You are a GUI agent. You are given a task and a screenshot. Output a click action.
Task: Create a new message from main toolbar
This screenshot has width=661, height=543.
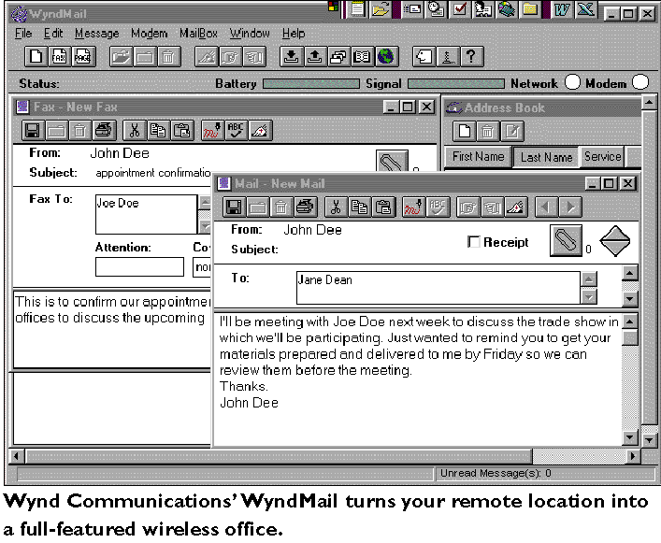point(36,56)
